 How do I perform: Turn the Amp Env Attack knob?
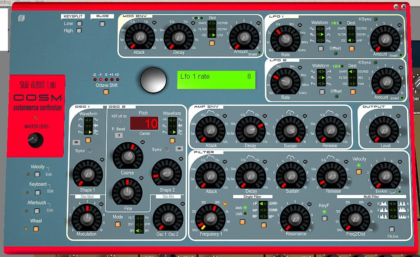tap(210, 130)
